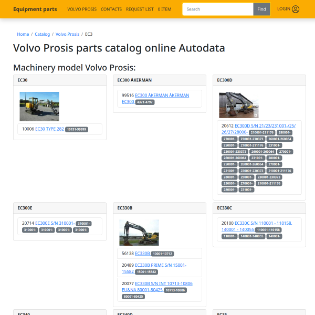Open the REQUEST LIST menu item
This screenshot has width=315, height=315.
tap(140, 9)
